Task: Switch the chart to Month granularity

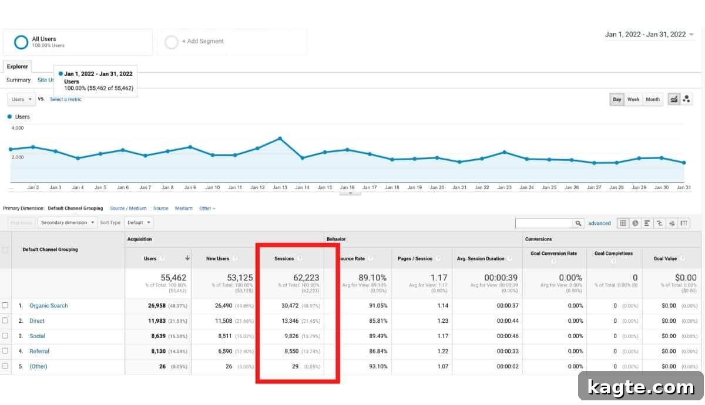Action: click(x=653, y=99)
